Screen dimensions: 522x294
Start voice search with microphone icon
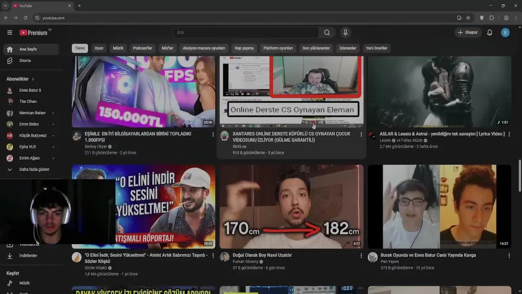coord(345,33)
